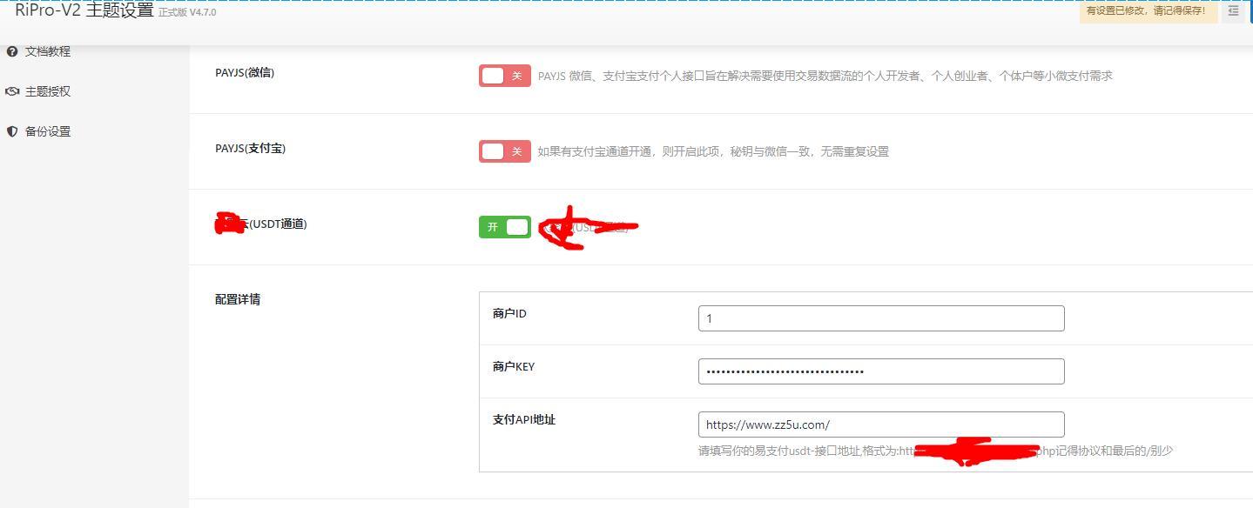
Task: Click the 商户ID input field
Action: coord(881,318)
